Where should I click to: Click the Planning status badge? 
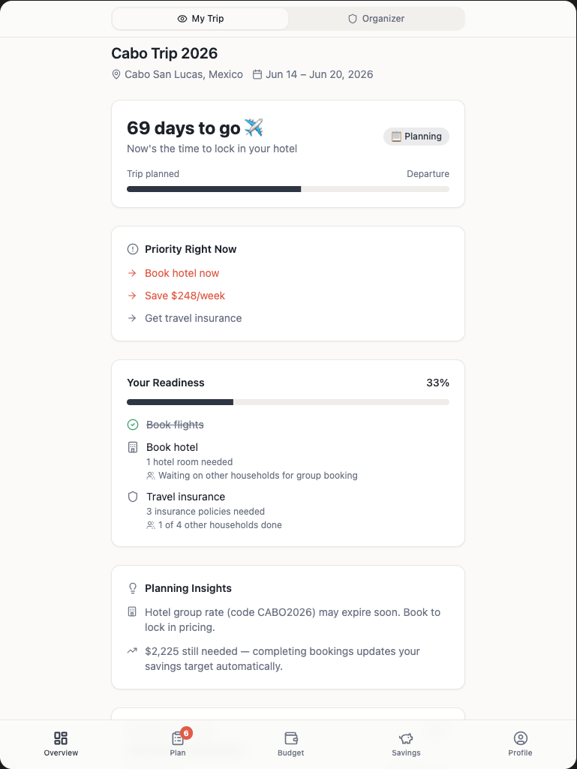[416, 137]
